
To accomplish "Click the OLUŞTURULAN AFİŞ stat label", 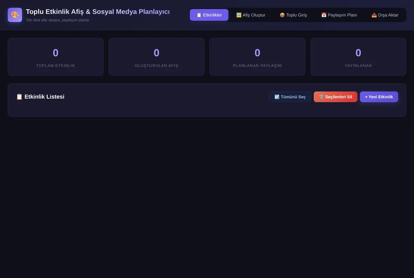I will [x=156, y=66].
